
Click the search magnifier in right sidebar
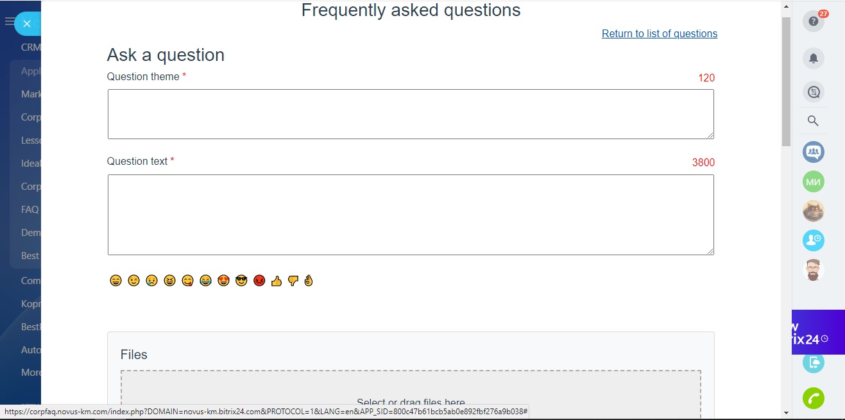point(813,121)
